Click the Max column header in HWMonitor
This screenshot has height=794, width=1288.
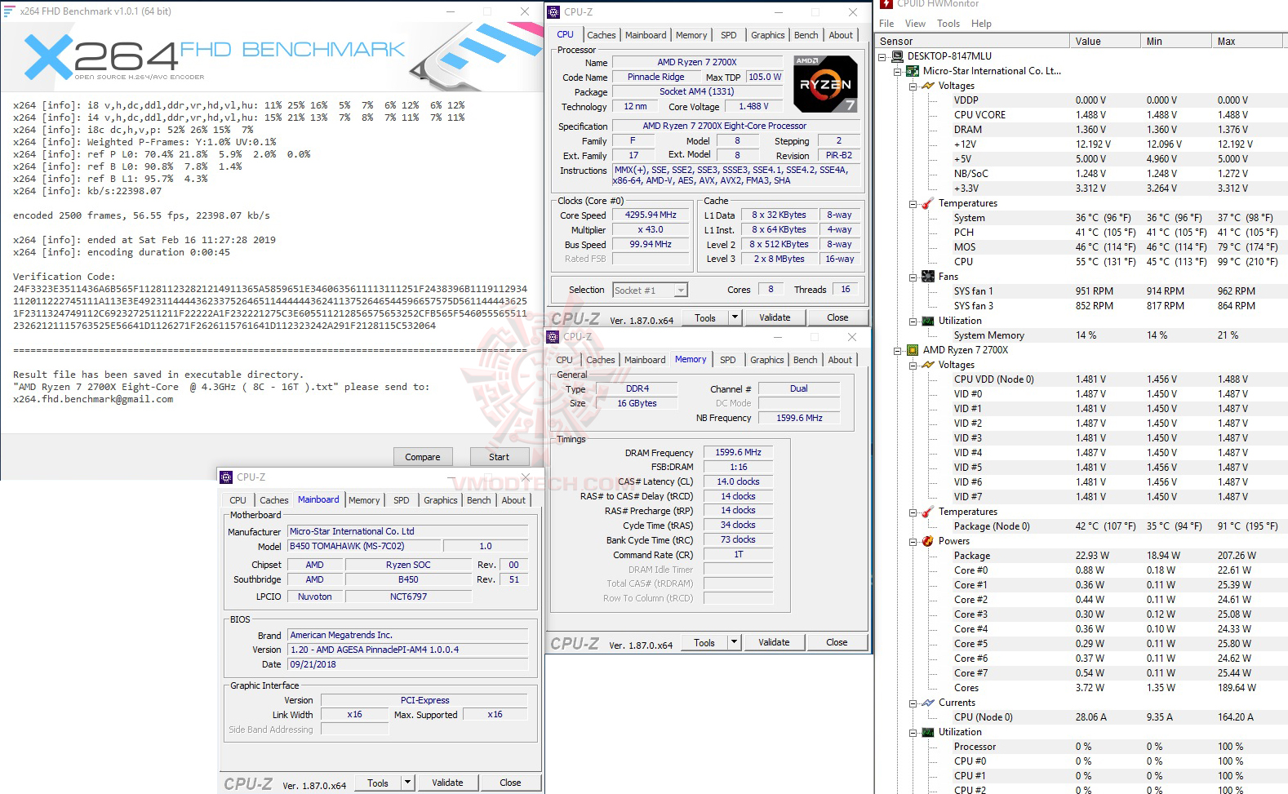1249,42
